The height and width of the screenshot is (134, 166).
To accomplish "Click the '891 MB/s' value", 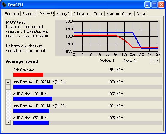I will pos(116,106).
